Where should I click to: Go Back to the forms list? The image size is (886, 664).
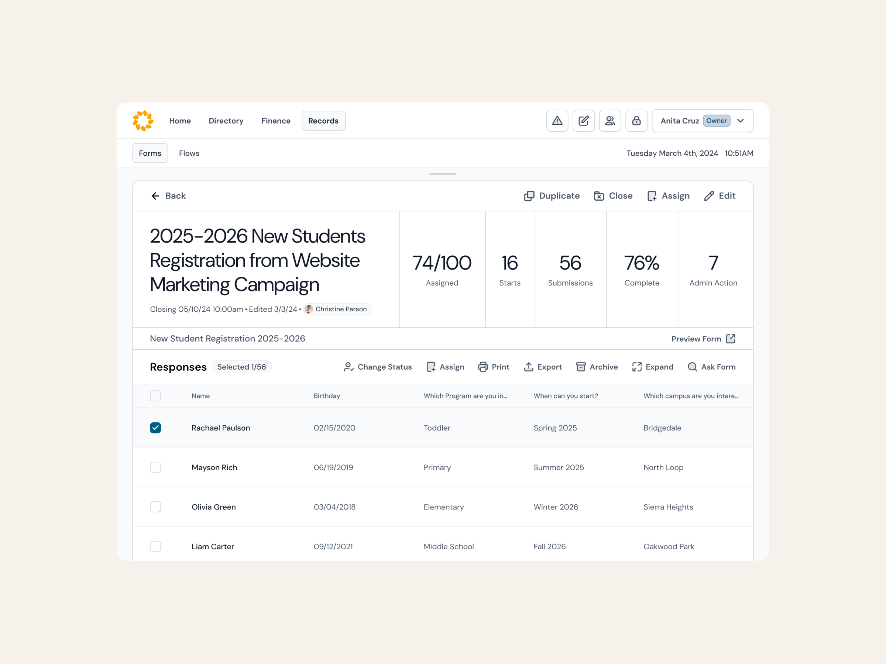(x=168, y=196)
